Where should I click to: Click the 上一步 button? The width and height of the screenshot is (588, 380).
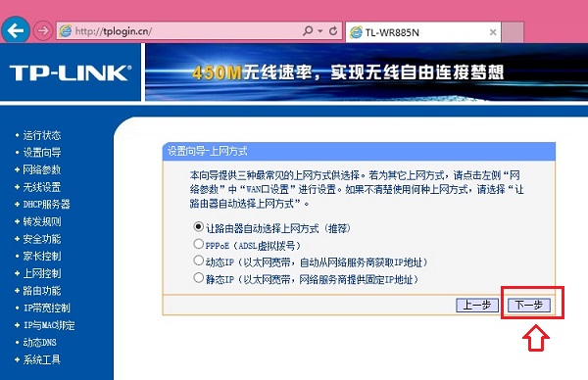pyautogui.click(x=477, y=305)
